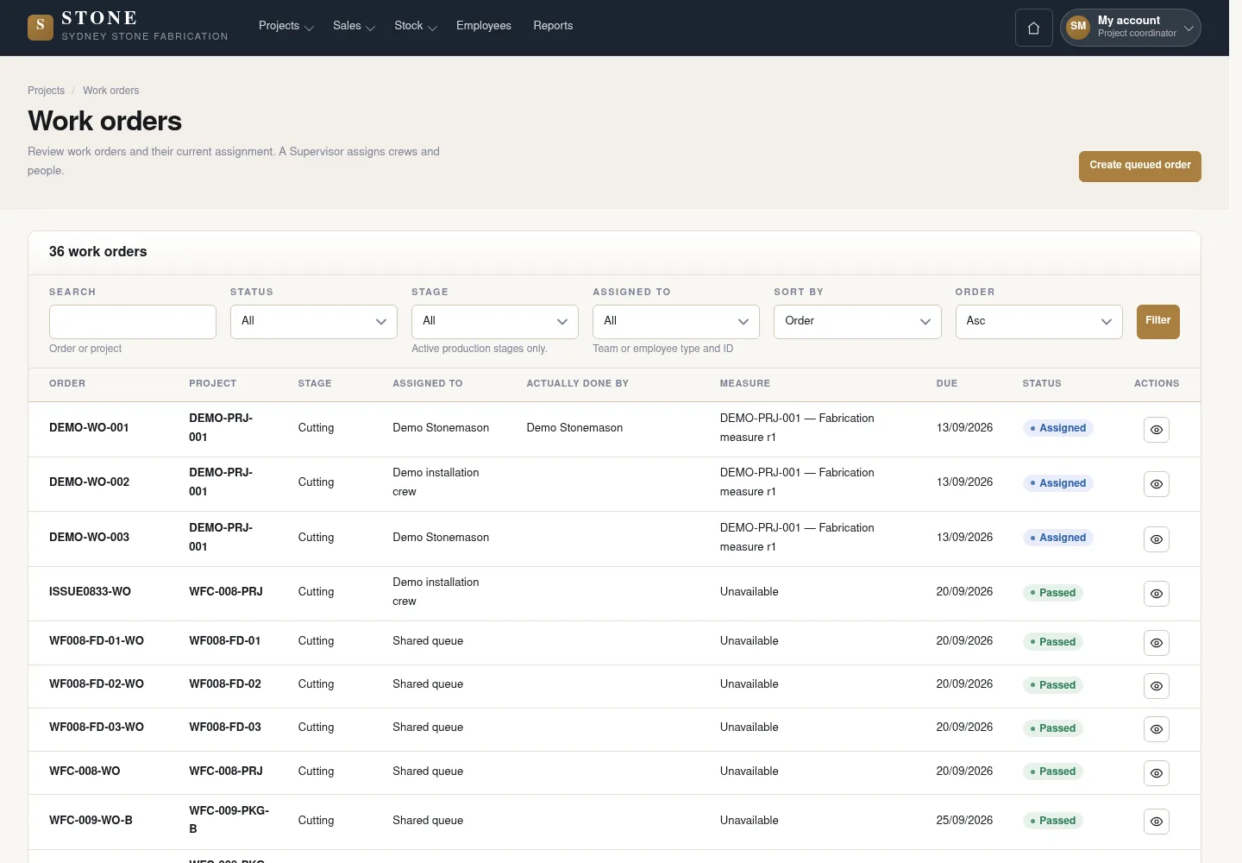Open the Stock menu
The height and width of the screenshot is (863, 1242).
coord(416,26)
